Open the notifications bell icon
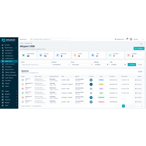The width and height of the screenshot is (146, 146). [127, 39]
